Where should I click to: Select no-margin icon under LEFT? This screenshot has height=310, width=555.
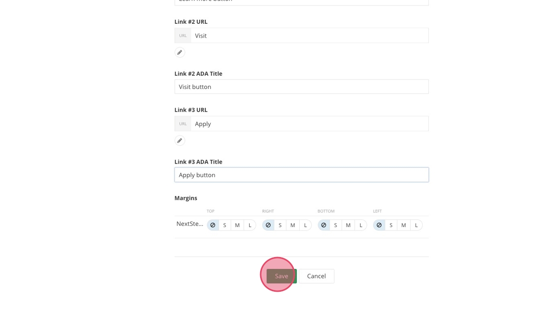(x=379, y=225)
